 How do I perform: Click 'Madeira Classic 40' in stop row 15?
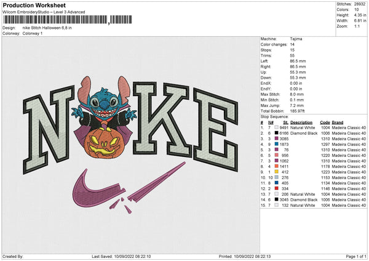(349, 206)
